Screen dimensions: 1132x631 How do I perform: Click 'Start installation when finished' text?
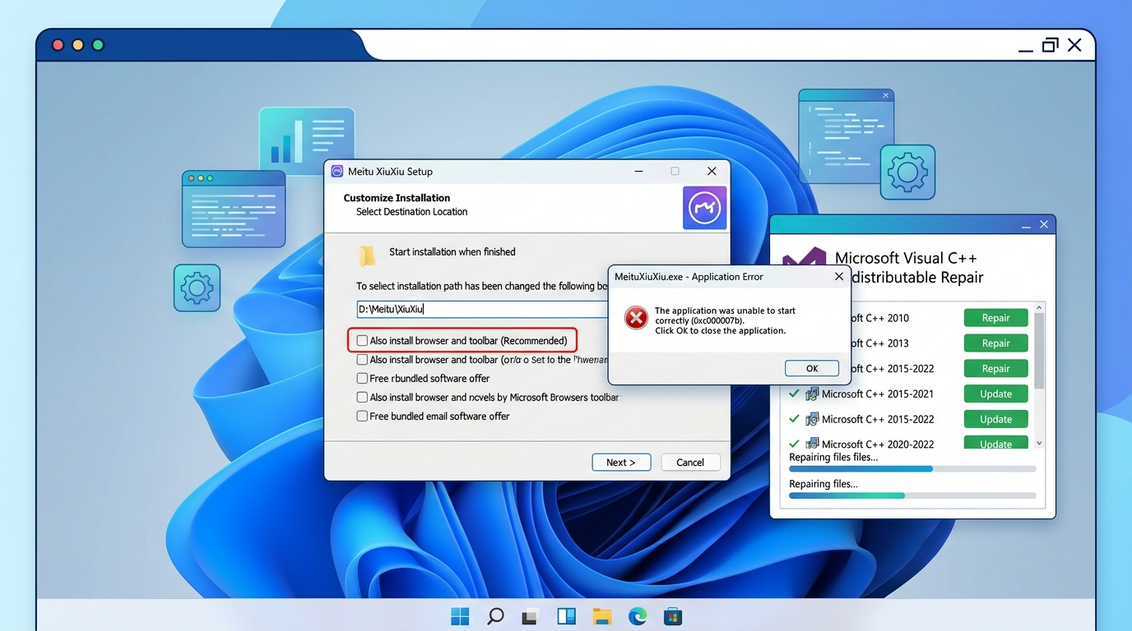[x=452, y=252]
